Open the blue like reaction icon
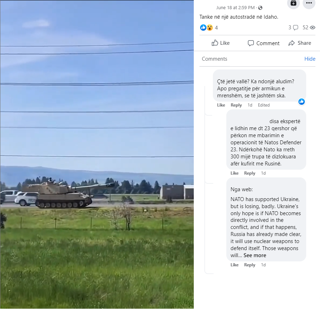 click(x=203, y=28)
